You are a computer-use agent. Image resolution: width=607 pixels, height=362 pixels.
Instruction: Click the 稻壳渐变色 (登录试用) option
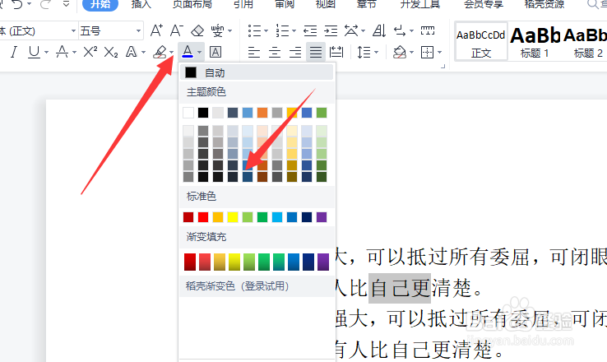pyautogui.click(x=238, y=286)
